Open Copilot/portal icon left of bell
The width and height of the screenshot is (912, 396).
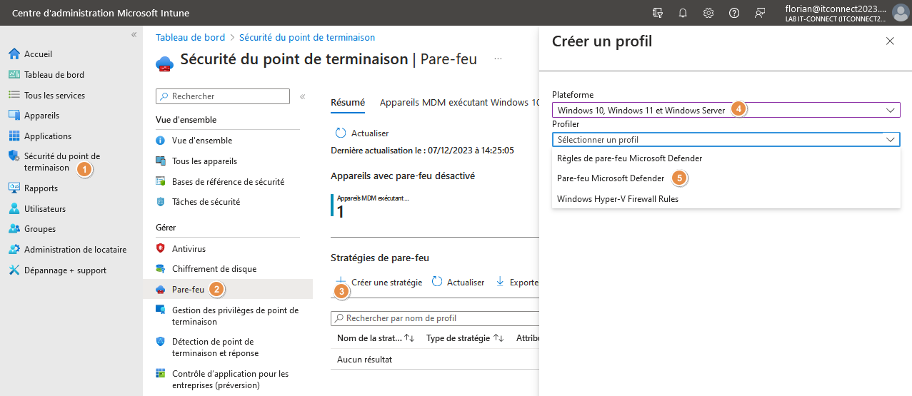coord(658,13)
